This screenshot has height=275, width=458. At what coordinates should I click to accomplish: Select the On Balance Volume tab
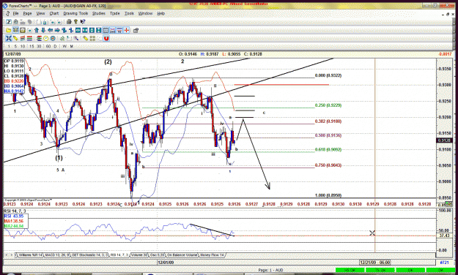pos(182,255)
